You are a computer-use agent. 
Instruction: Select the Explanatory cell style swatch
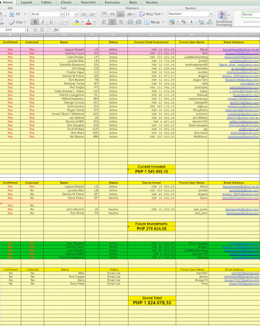point(251,21)
